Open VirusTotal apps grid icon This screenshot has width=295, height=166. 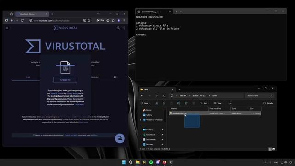(x=124, y=28)
